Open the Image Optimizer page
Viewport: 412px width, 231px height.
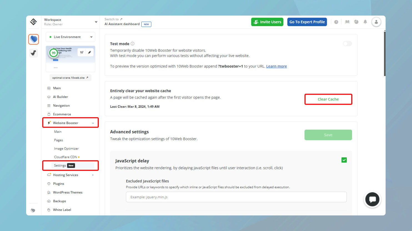click(x=66, y=148)
